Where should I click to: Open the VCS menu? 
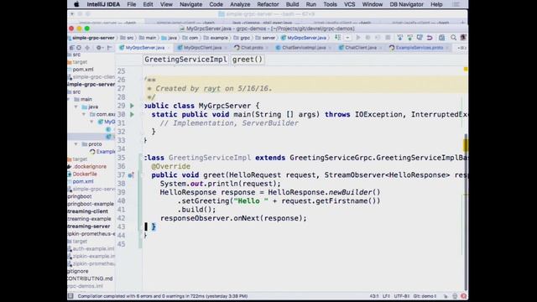[349, 4]
